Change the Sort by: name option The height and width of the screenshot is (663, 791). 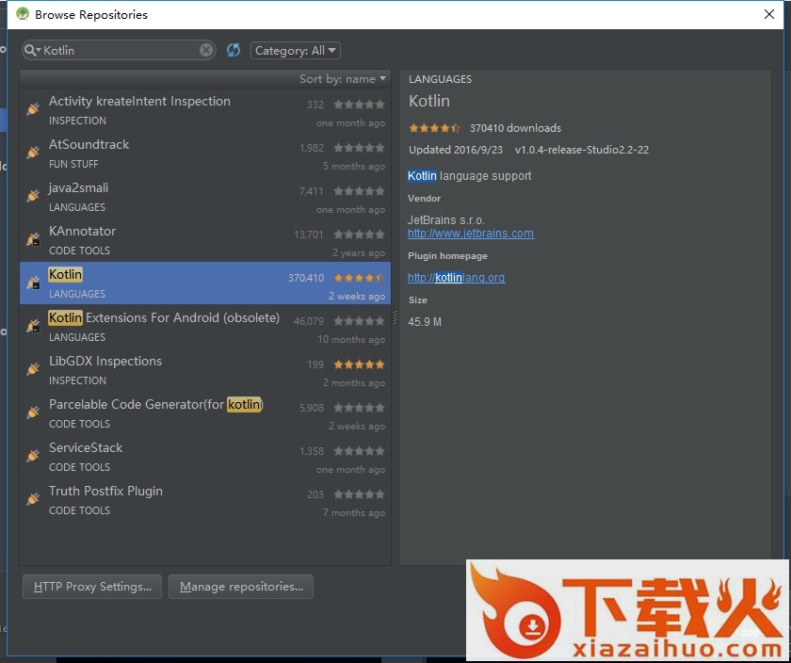point(343,79)
